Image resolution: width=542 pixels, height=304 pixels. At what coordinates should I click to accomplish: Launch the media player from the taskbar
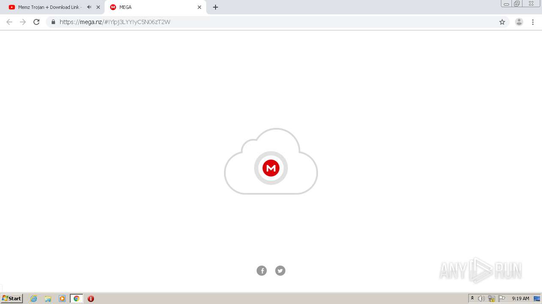pyautogui.click(x=62, y=299)
